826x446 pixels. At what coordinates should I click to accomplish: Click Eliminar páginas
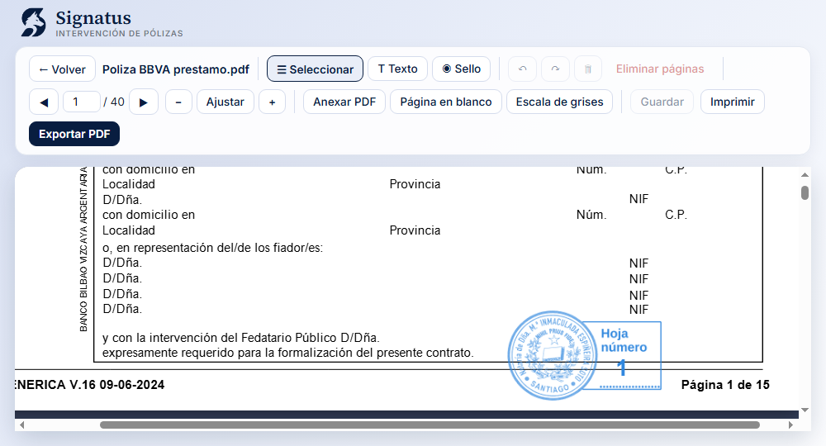(660, 69)
